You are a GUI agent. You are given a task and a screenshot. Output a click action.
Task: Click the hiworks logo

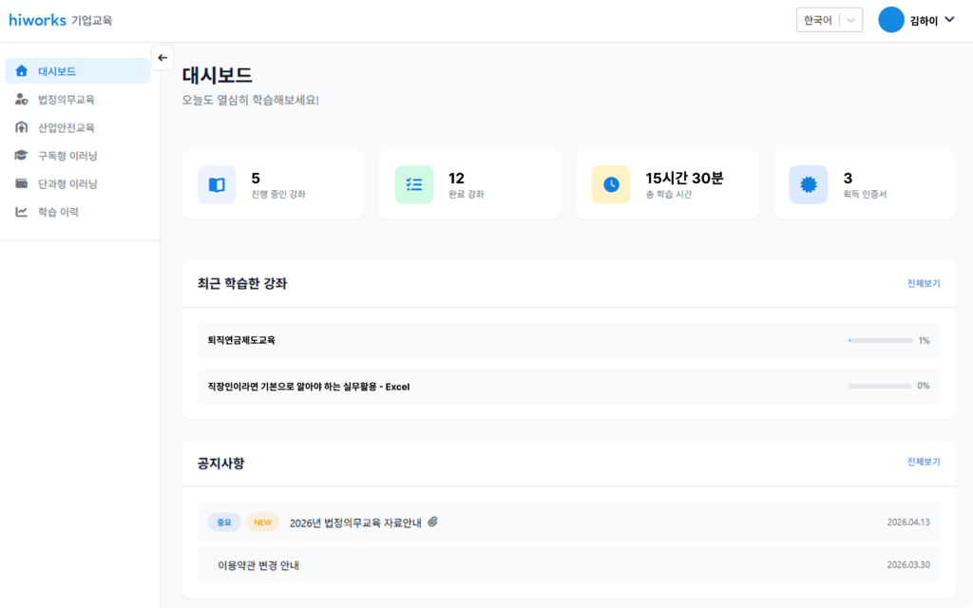click(x=35, y=20)
